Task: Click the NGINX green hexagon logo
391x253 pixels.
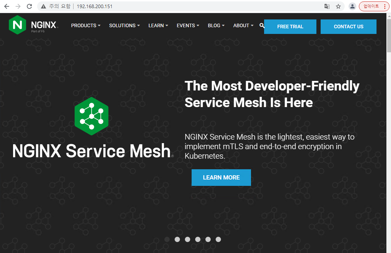Action: click(17, 25)
